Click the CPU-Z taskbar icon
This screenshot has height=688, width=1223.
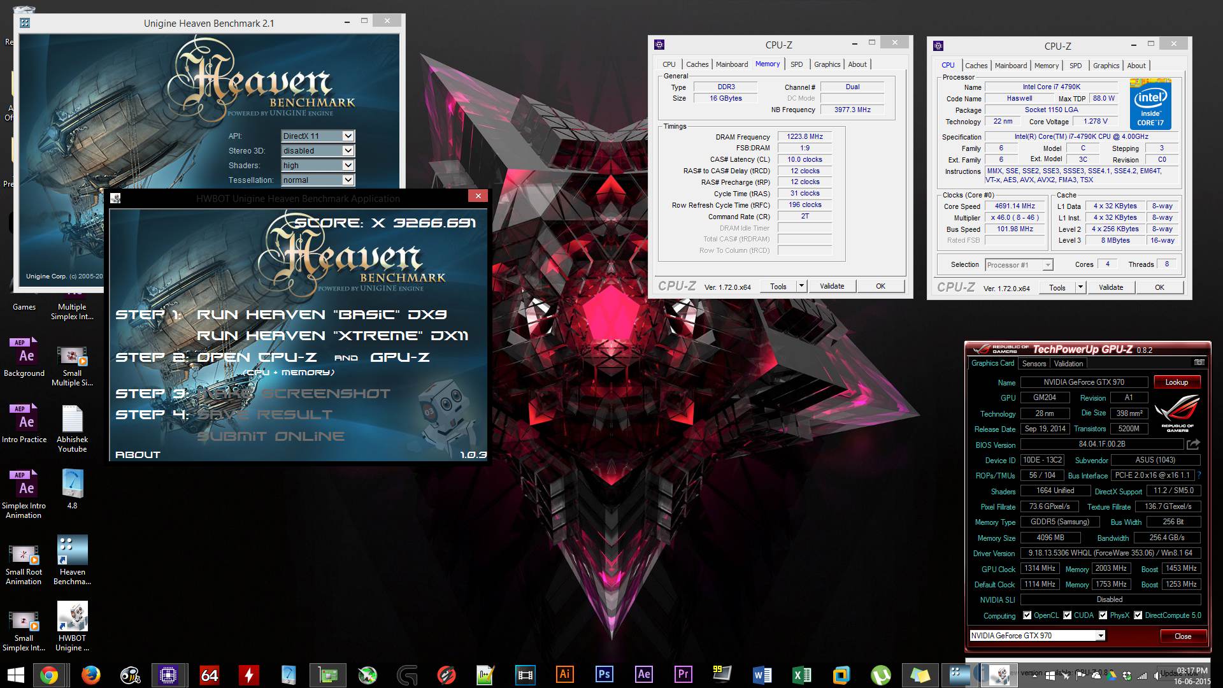click(x=168, y=675)
